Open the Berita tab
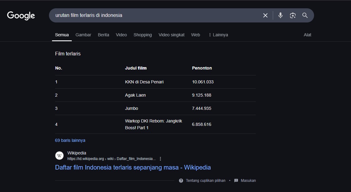351x192 pixels. (103, 35)
